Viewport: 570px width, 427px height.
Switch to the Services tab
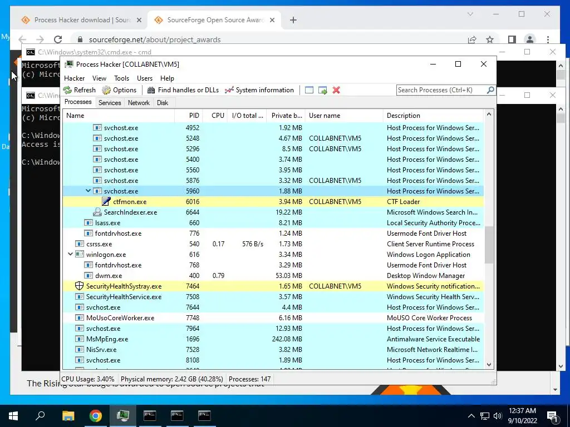click(x=110, y=103)
